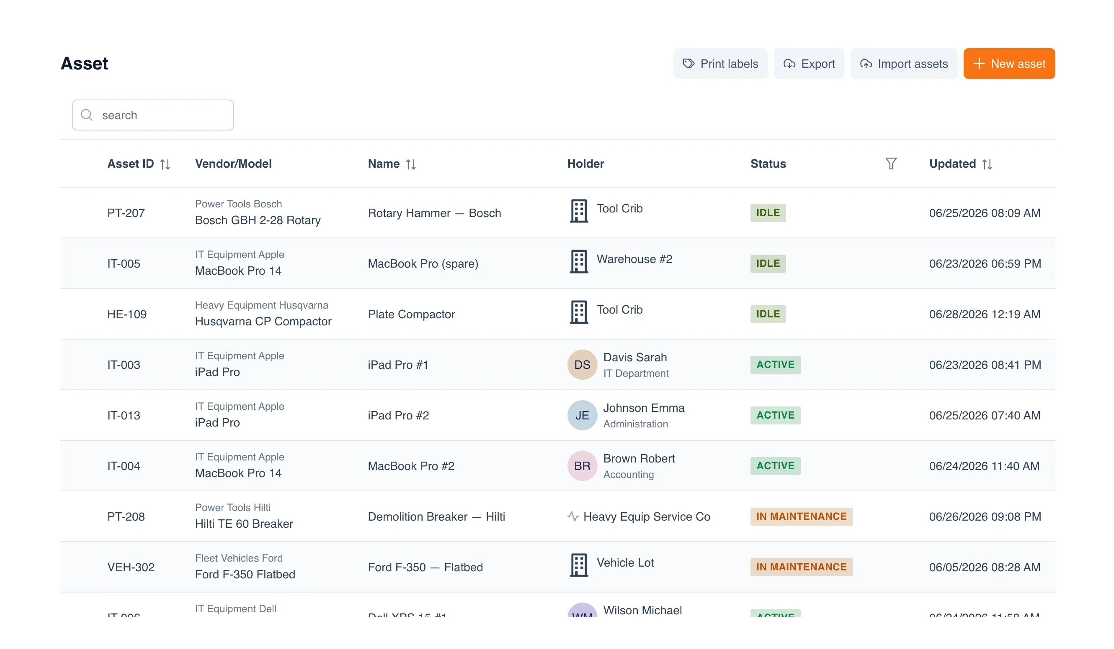Click service pulse icon beside Heavy Equip

tap(573, 516)
